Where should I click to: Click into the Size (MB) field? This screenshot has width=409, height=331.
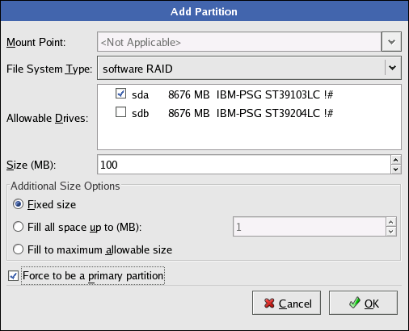244,165
